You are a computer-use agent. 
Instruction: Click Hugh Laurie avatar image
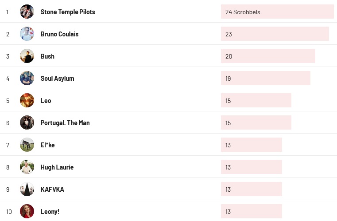(27, 167)
